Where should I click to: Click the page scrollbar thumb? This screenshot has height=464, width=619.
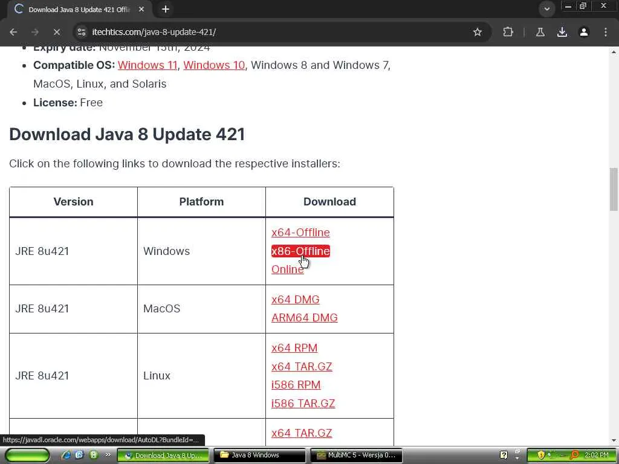click(x=614, y=189)
